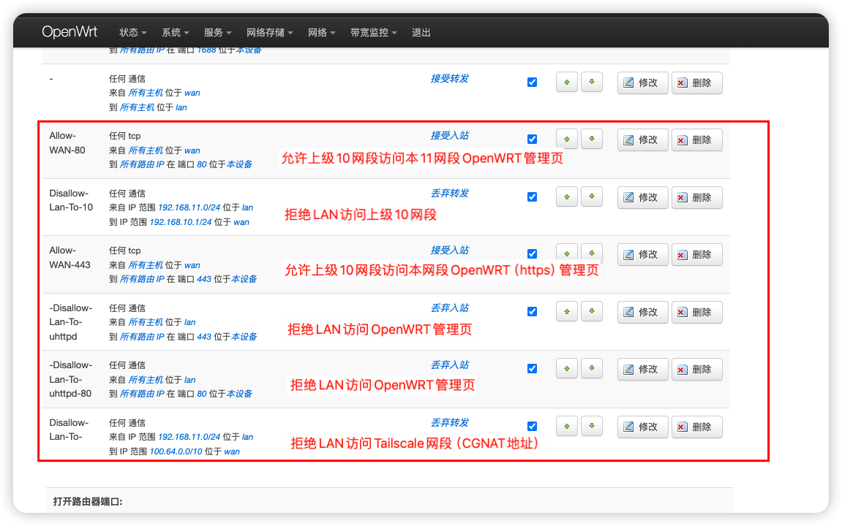Uncheck the Disallow-Lan-To-10 rule
The height and width of the screenshot is (526, 842).
[x=532, y=197]
